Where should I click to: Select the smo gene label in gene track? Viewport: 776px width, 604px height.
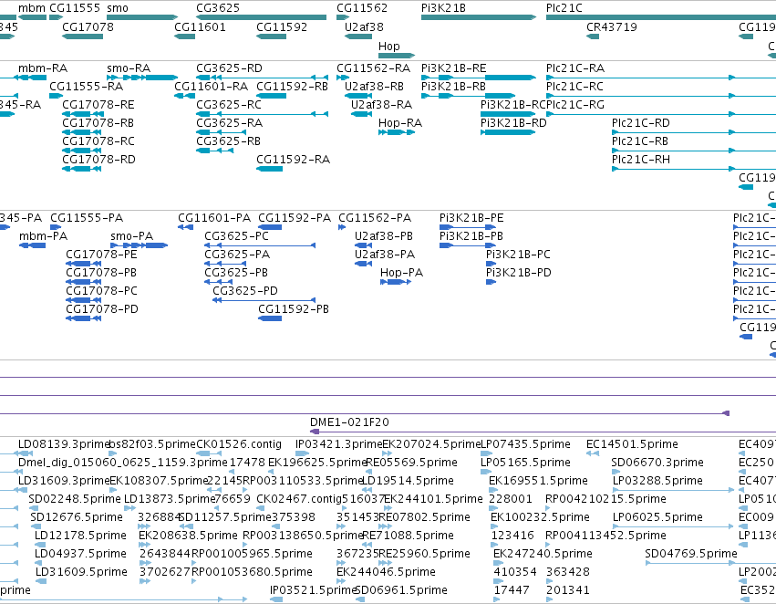tap(118, 8)
